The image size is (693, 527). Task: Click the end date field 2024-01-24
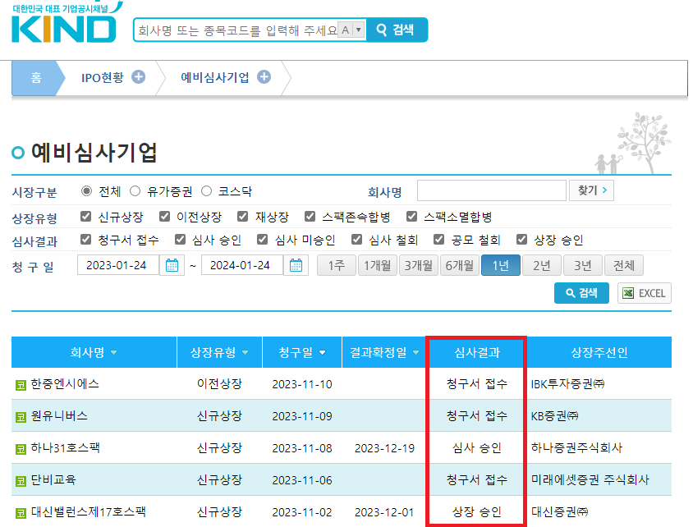coord(242,265)
